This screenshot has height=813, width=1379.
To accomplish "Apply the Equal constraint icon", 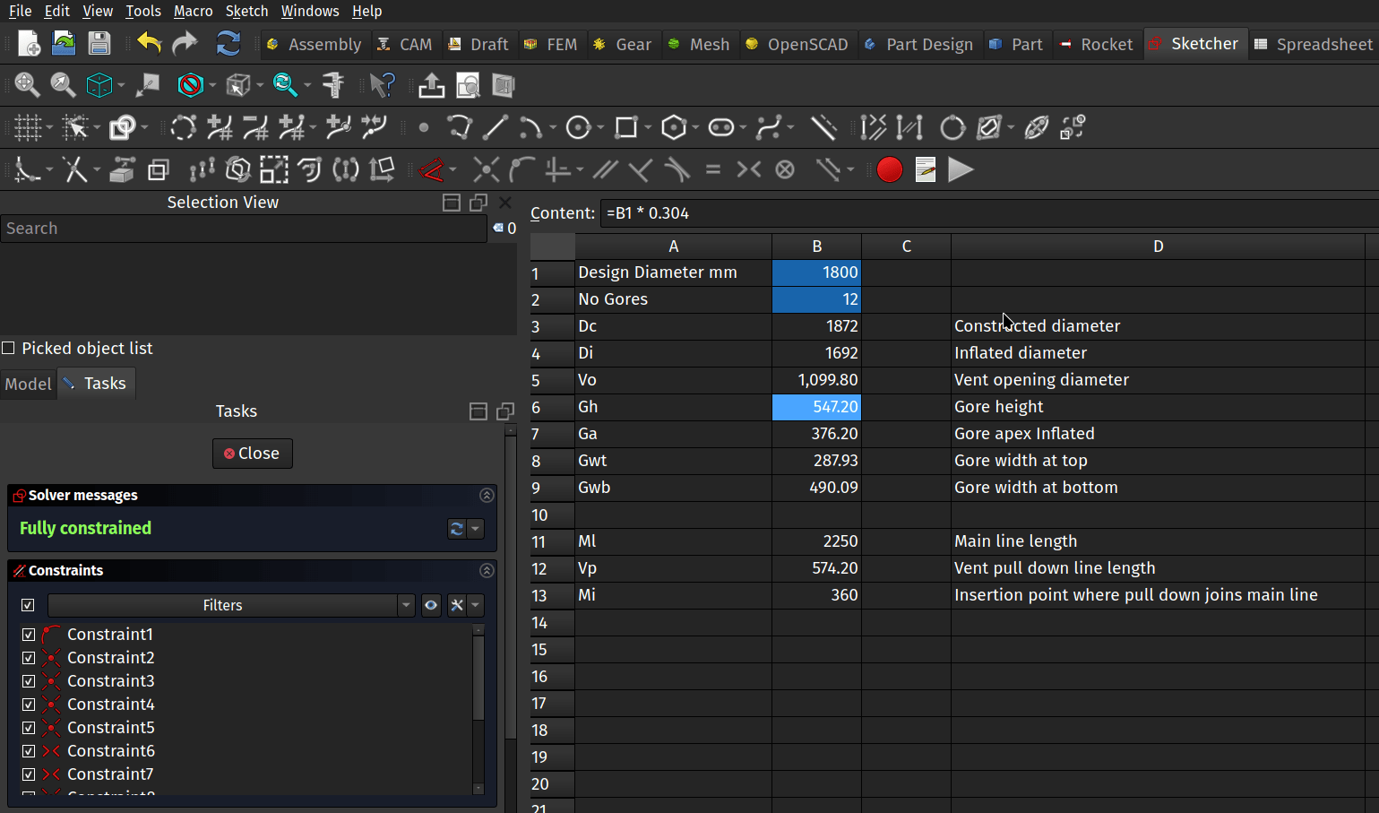I will [x=713, y=169].
